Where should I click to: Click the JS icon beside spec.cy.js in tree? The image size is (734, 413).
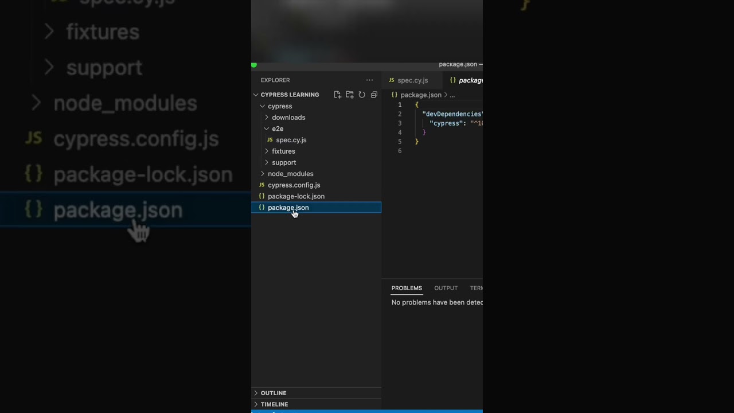[x=270, y=140]
